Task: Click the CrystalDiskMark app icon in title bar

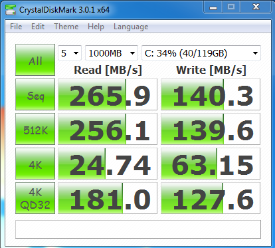Action: [x=11, y=10]
